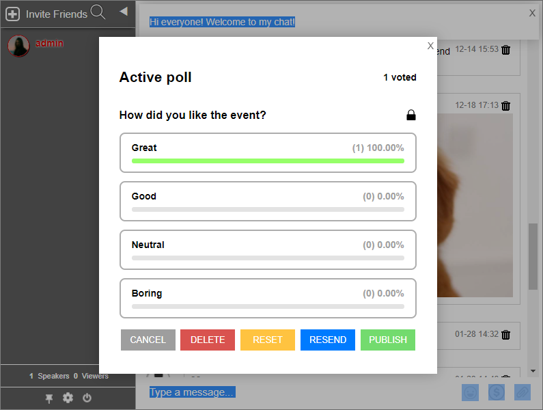Select the "Great" poll option
Viewport: 543px width, 410px height.
tap(268, 152)
